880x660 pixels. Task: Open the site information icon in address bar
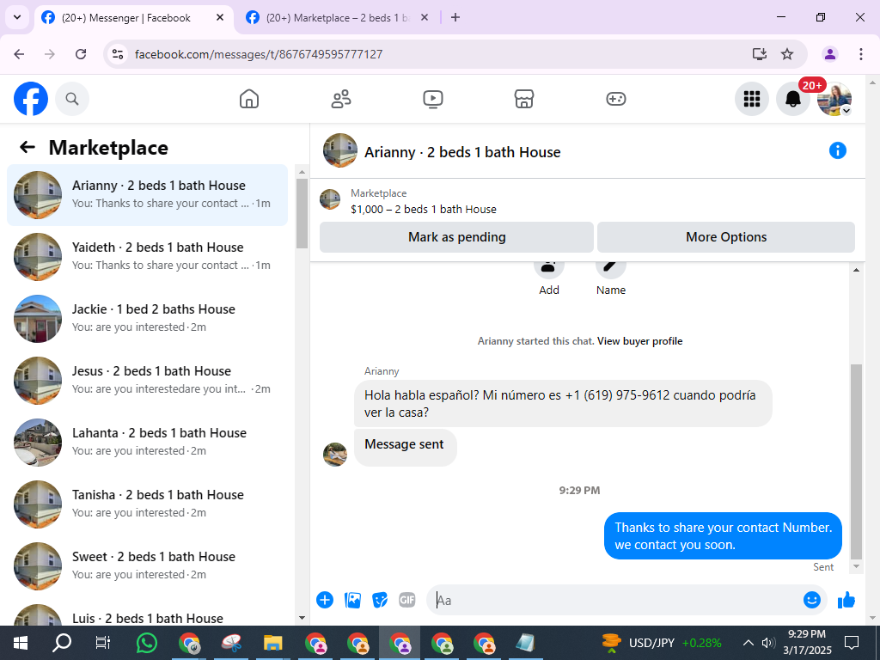pos(117,54)
